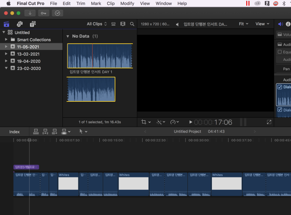Image resolution: width=291 pixels, height=215 pixels.
Task: Open the Background Tasks checkmark button
Action: pos(58,13)
